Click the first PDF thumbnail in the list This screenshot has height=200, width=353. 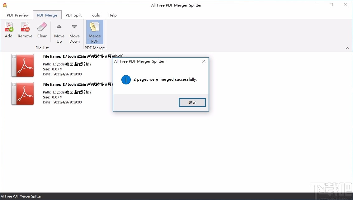(x=22, y=65)
